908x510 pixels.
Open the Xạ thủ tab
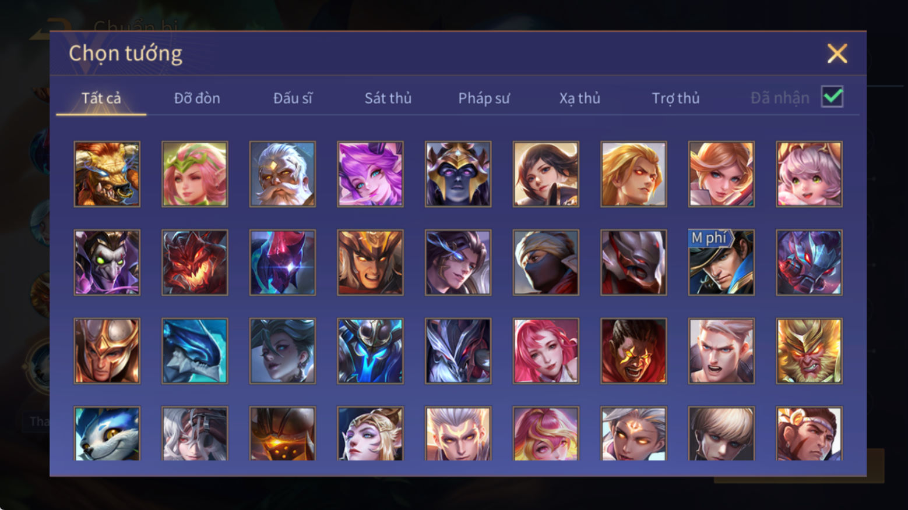click(580, 98)
